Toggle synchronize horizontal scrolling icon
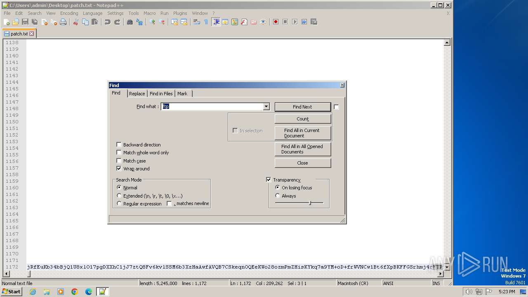This screenshot has width=528, height=297. tap(184, 22)
